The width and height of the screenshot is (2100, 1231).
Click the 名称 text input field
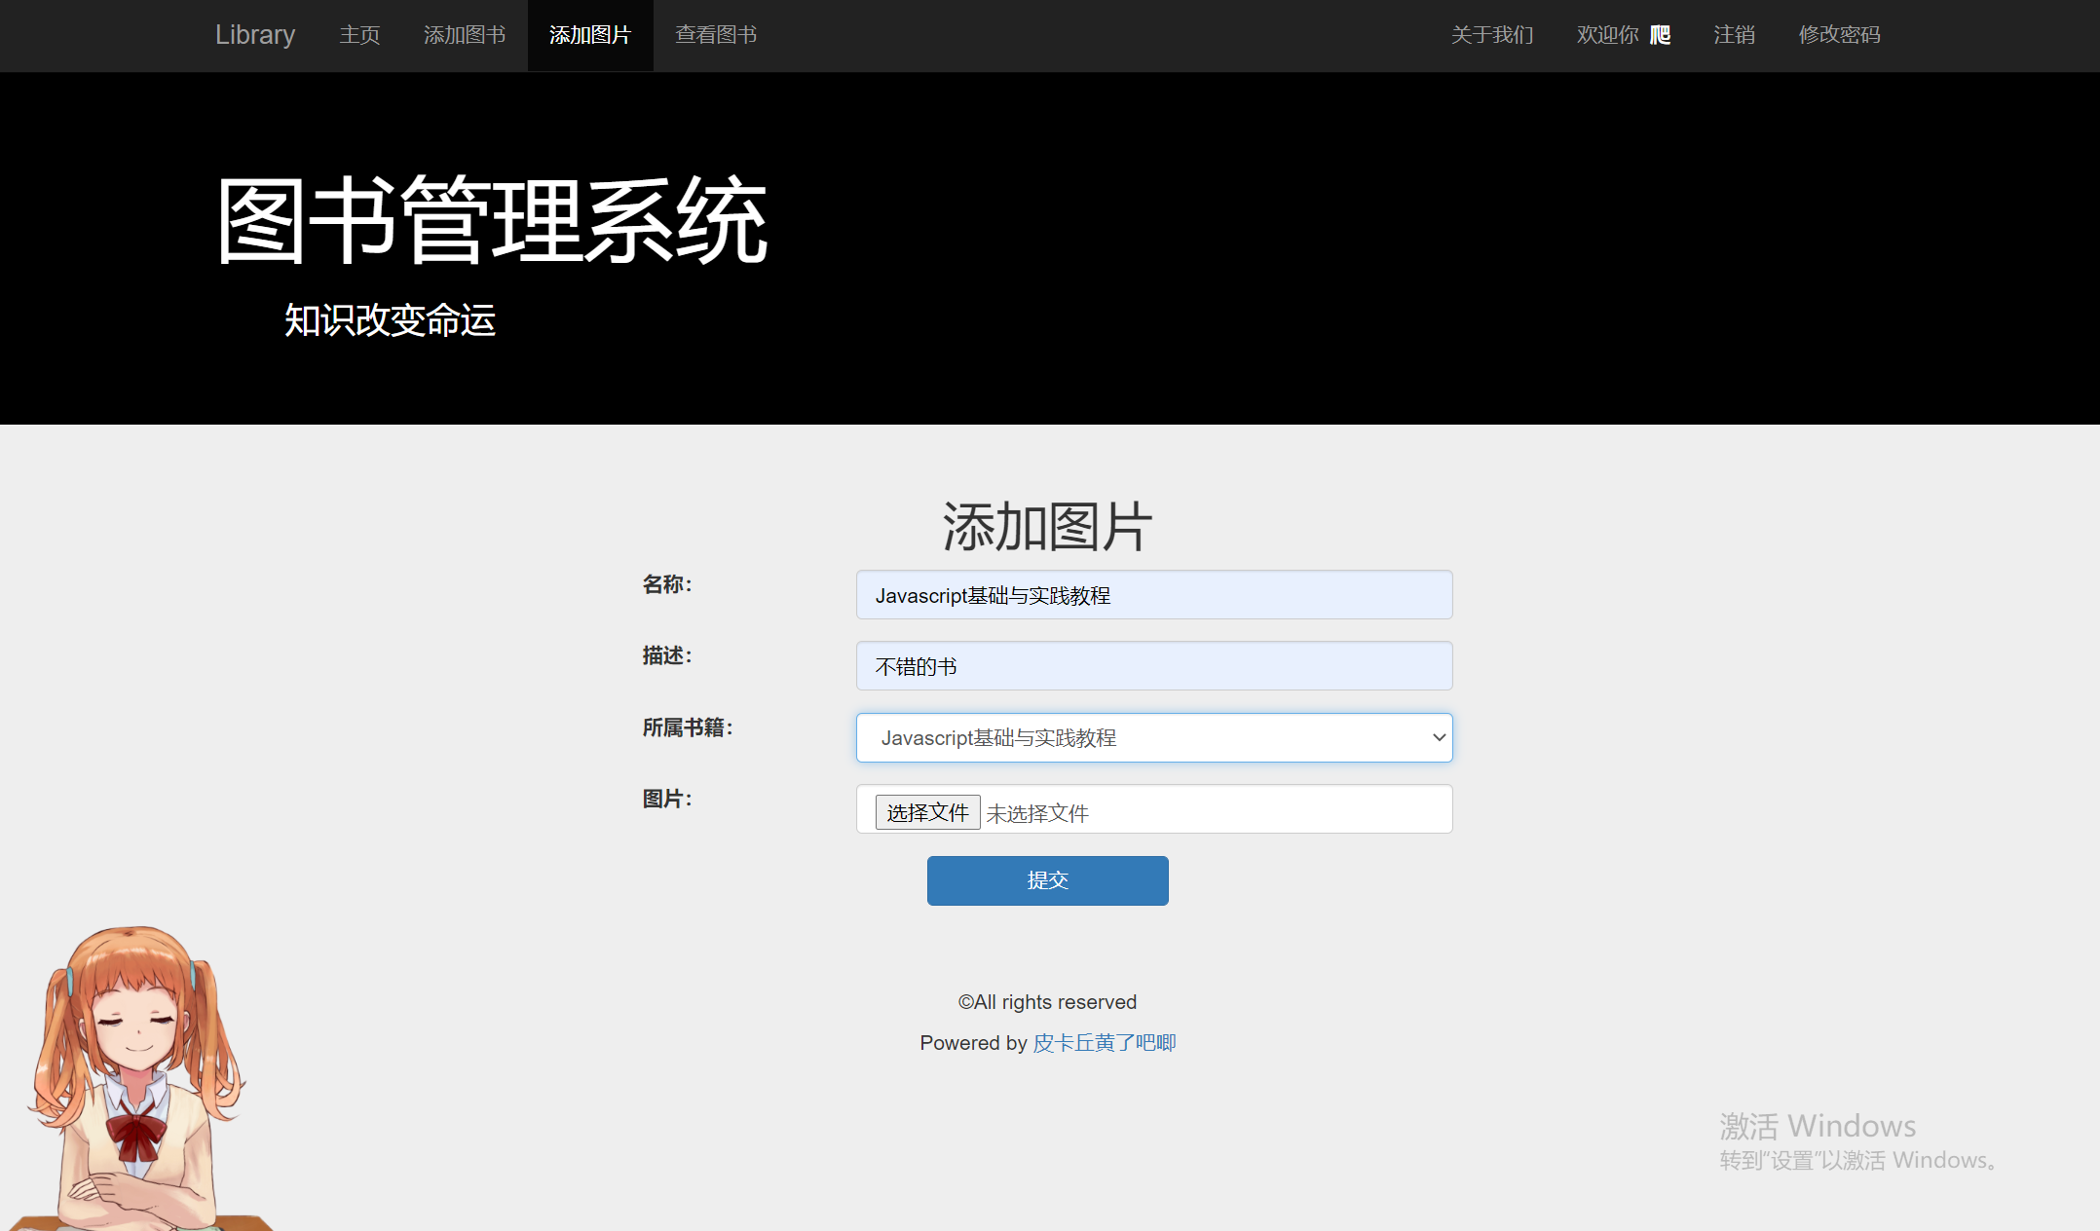tap(1153, 594)
